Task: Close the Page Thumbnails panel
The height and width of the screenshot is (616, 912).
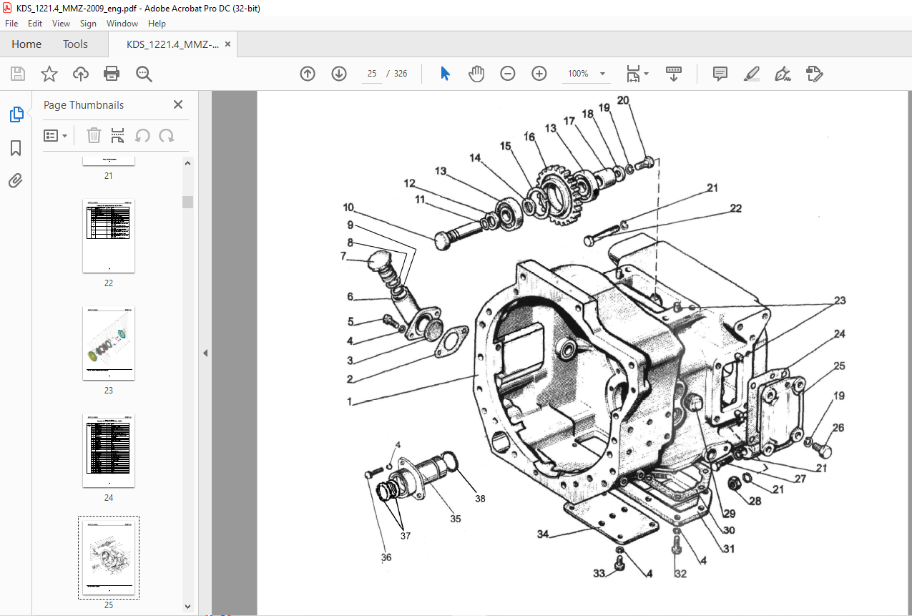Action: click(178, 104)
